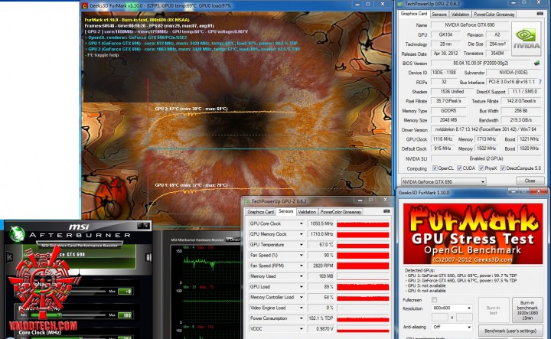551x339 pixels.
Task: Click the custom resolution width field in FurMark
Action: coord(439,318)
